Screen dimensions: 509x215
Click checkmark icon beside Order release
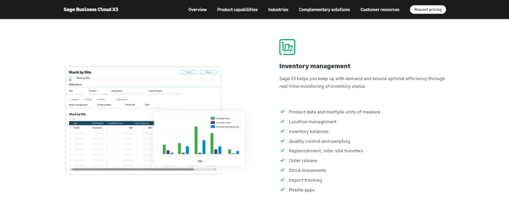click(x=282, y=161)
